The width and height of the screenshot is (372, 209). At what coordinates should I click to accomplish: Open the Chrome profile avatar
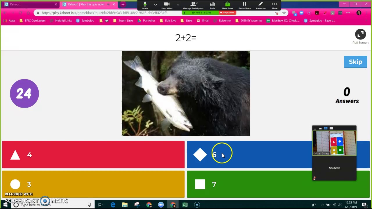[x=359, y=13]
